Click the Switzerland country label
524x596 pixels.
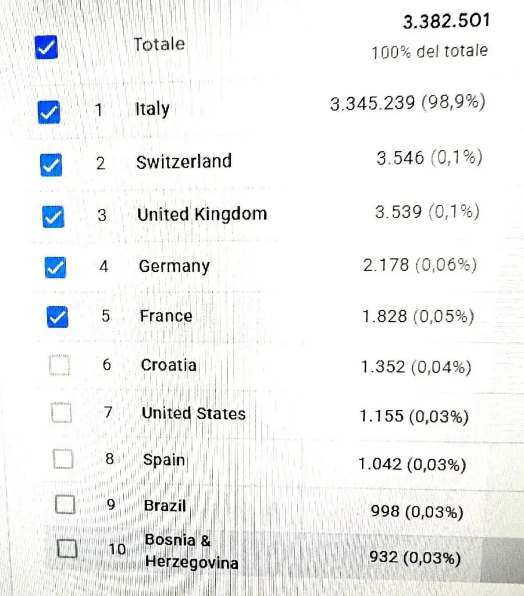184,162
